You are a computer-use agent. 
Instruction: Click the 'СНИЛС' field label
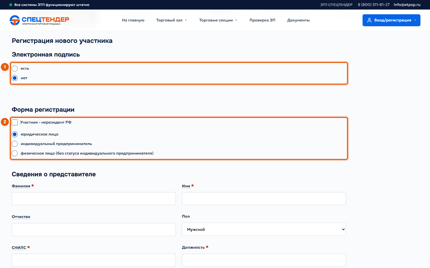click(19, 248)
